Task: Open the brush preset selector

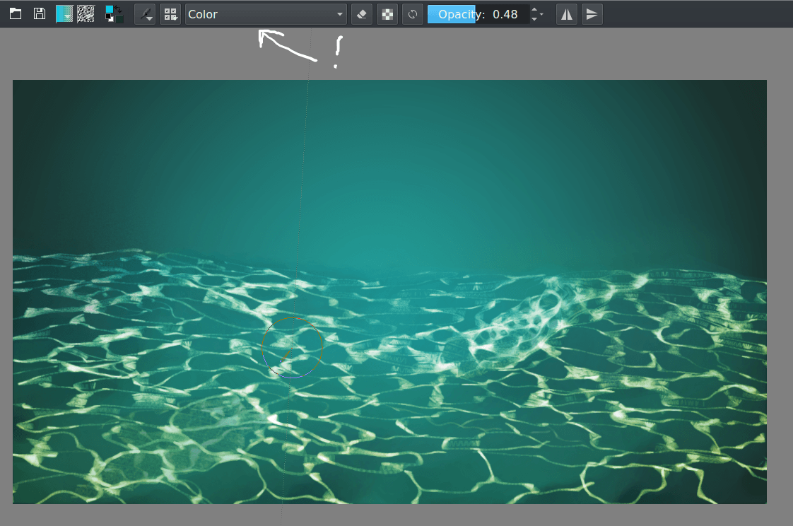Action: click(x=170, y=13)
